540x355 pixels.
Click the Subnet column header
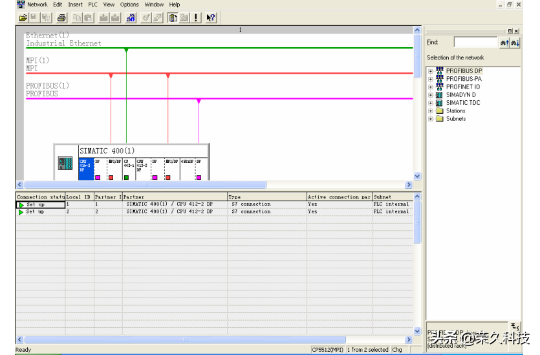pyautogui.click(x=391, y=197)
